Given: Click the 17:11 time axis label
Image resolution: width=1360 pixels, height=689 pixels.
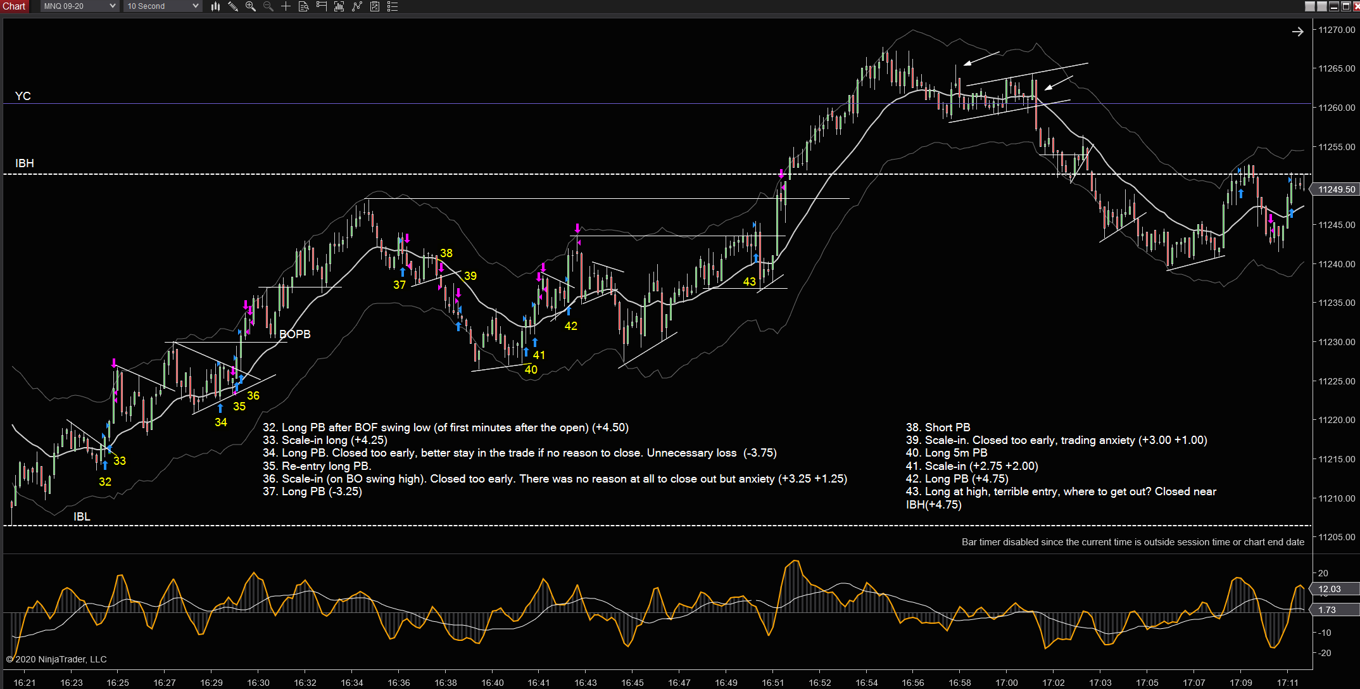Looking at the screenshot, I should tap(1287, 683).
